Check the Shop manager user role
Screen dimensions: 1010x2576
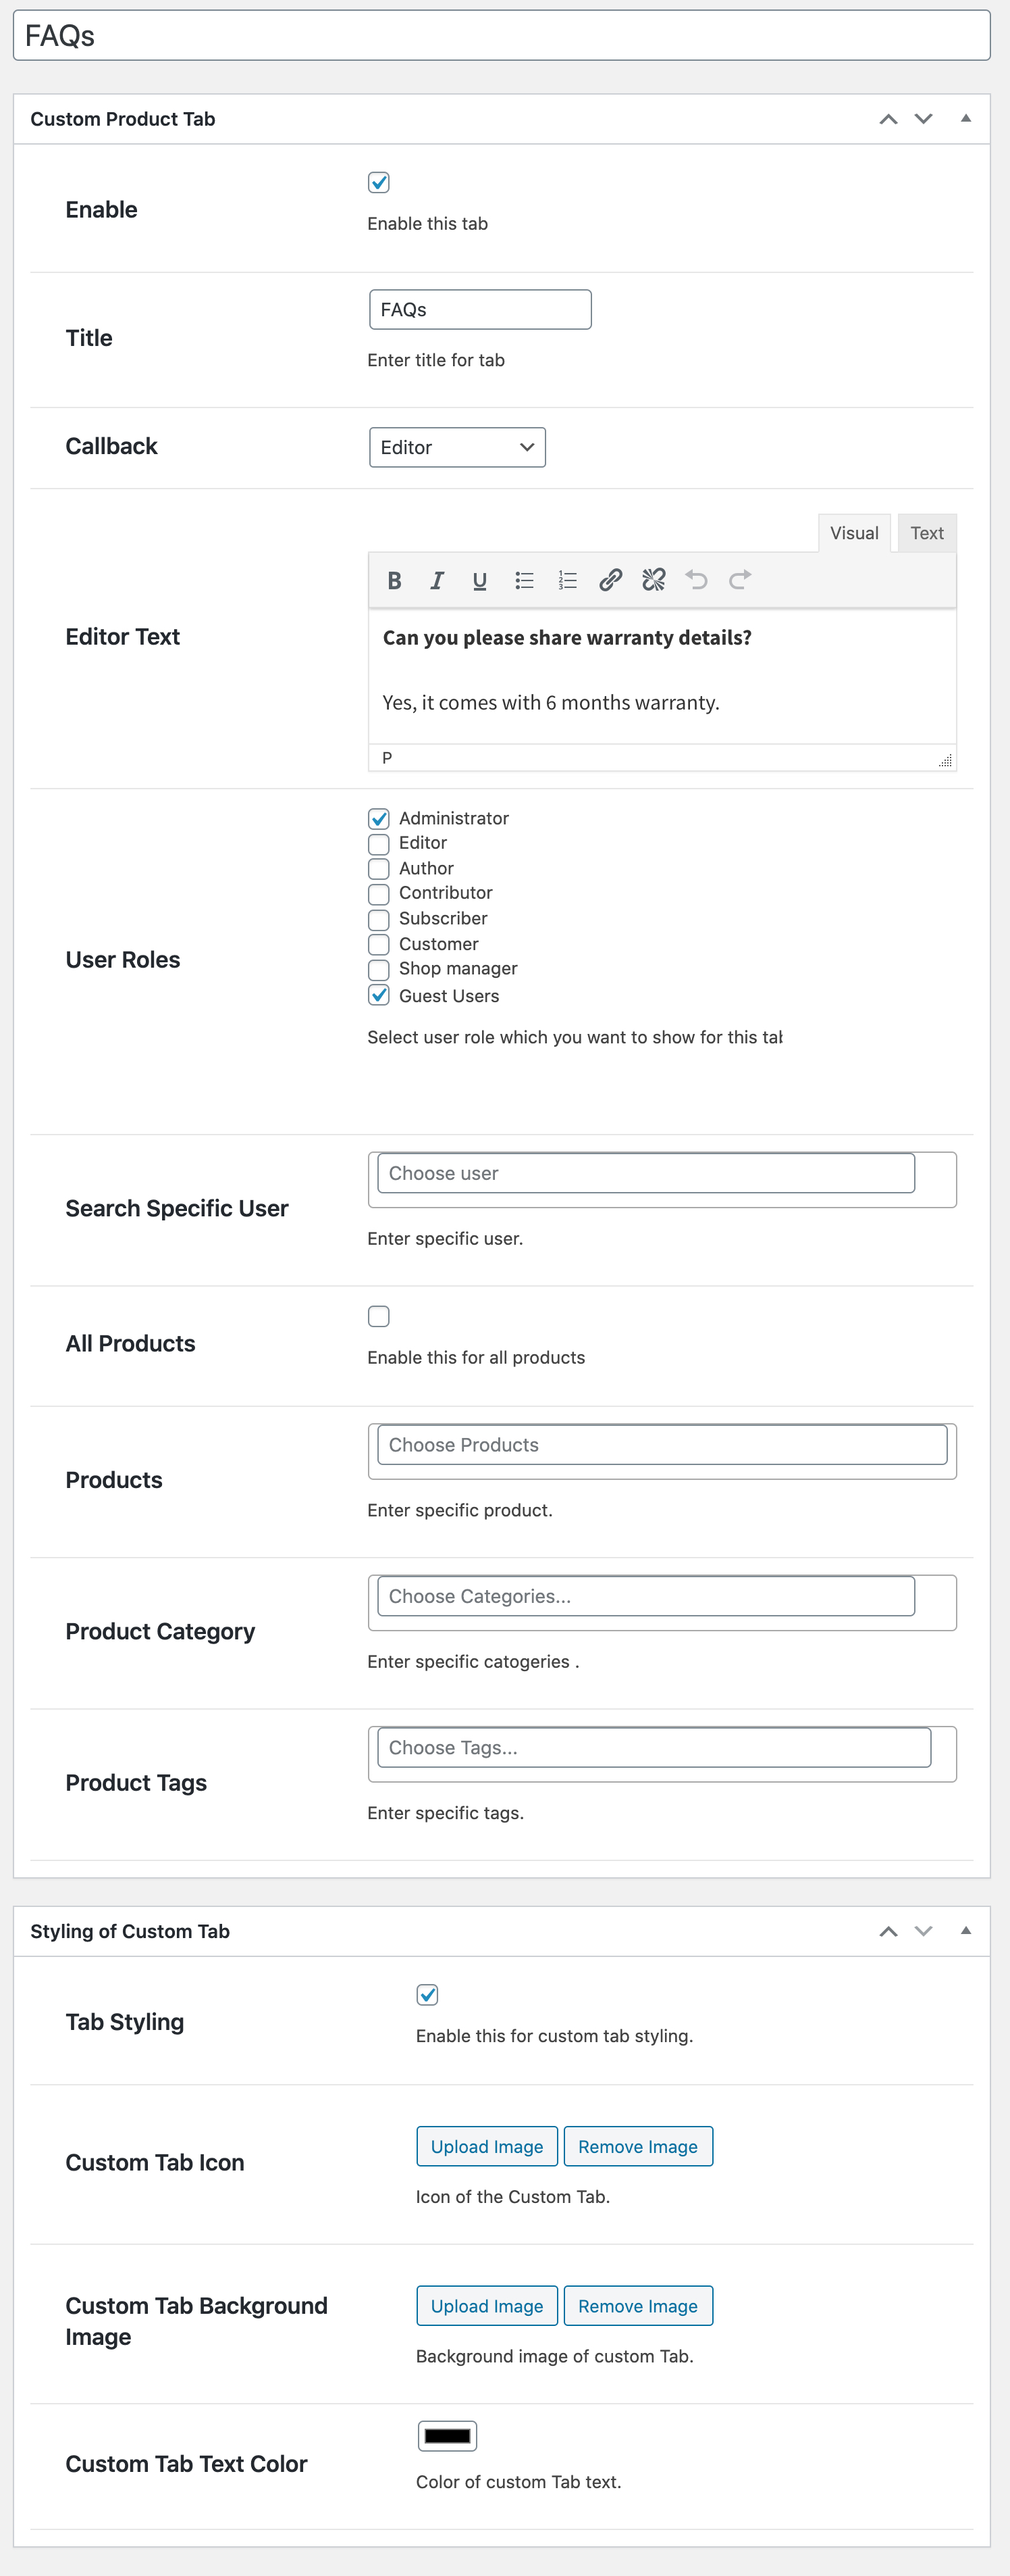pos(379,969)
